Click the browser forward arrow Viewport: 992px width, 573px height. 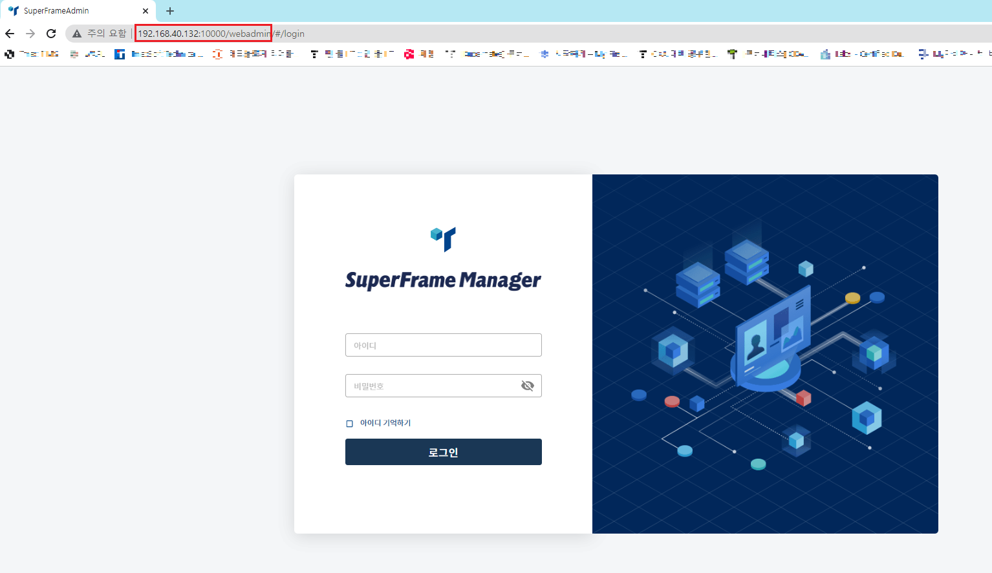(x=30, y=34)
